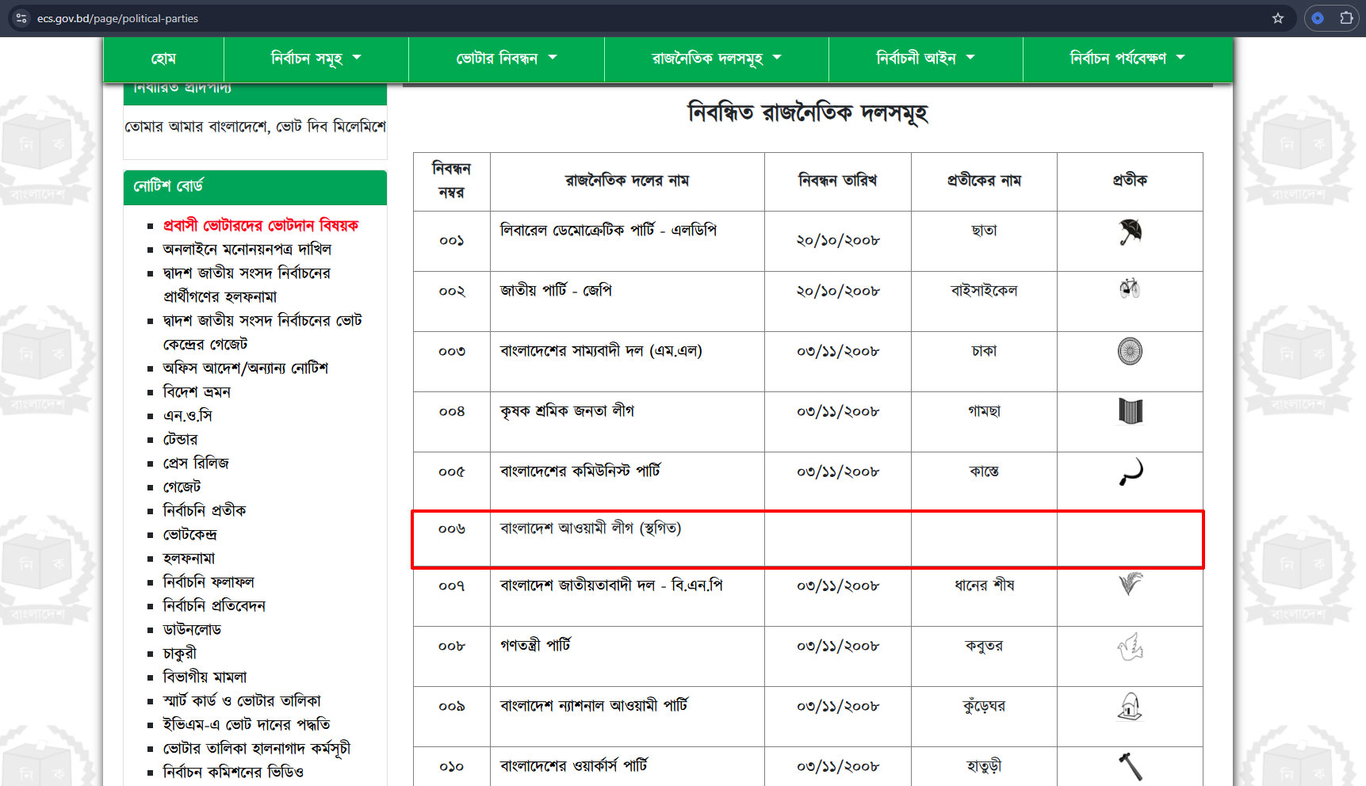
Task: Click the wheel symbol icon in row 003
Action: [x=1130, y=351]
